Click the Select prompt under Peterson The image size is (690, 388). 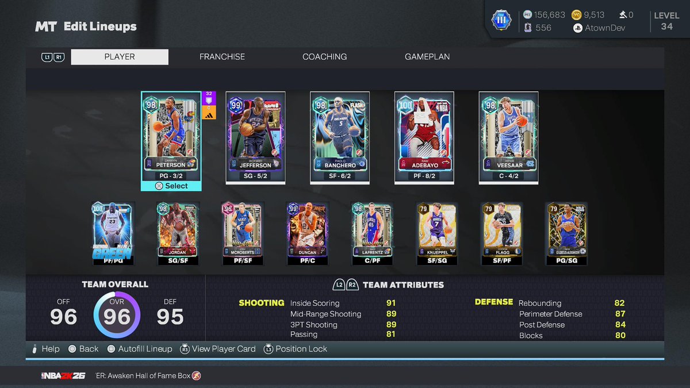[x=171, y=186]
